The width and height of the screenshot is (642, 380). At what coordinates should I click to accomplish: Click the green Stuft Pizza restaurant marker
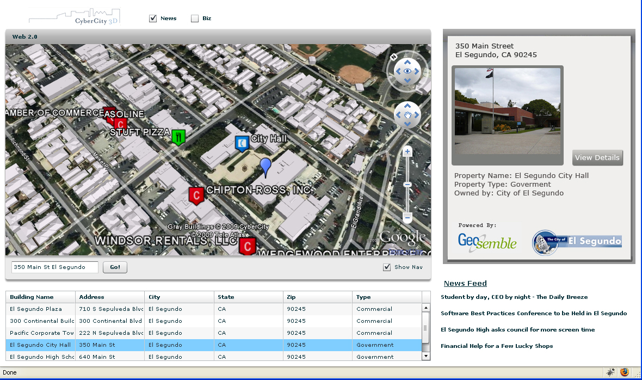[178, 137]
